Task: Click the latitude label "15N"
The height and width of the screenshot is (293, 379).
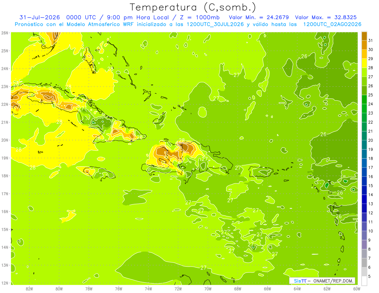Action: pos(5,229)
